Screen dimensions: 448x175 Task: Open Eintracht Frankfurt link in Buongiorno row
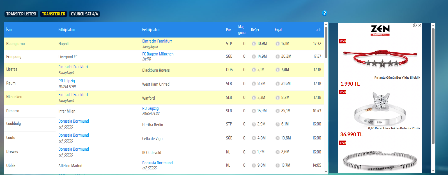tap(157, 41)
